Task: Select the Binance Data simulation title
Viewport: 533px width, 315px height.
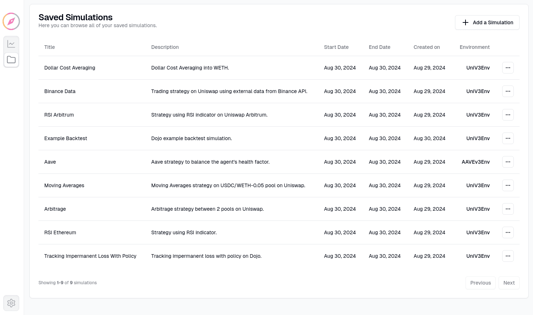Action: tap(60, 91)
